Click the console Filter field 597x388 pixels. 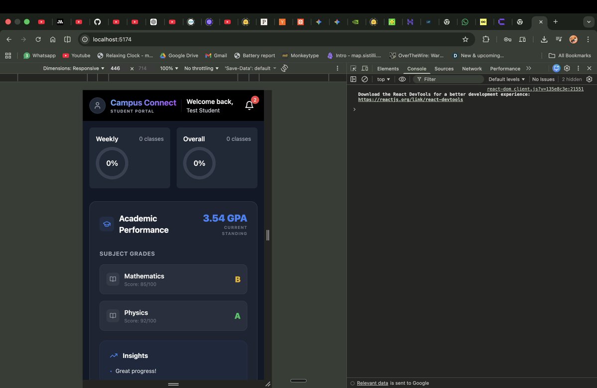pyautogui.click(x=449, y=79)
